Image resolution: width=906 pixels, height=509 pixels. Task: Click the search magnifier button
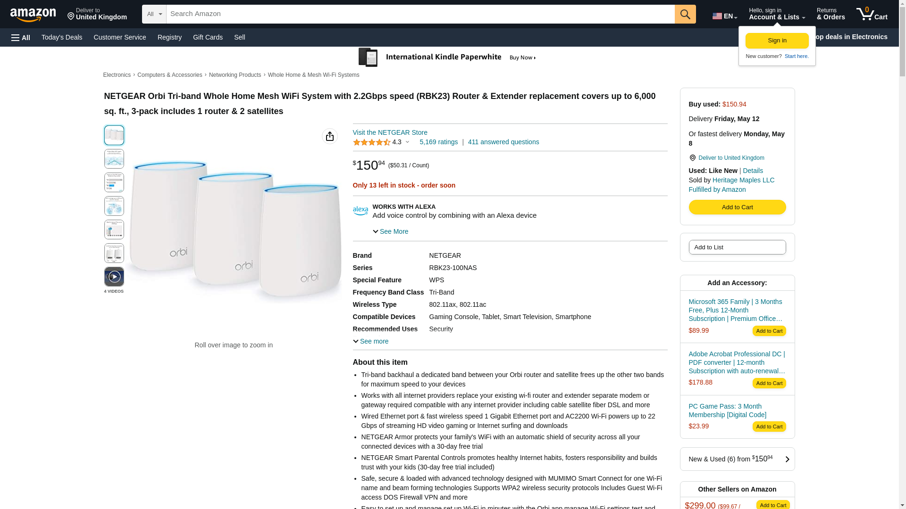tap(685, 14)
